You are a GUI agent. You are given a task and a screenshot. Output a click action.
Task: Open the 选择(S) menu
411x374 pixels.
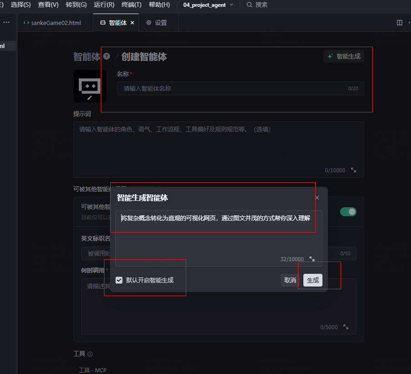pyautogui.click(x=20, y=5)
